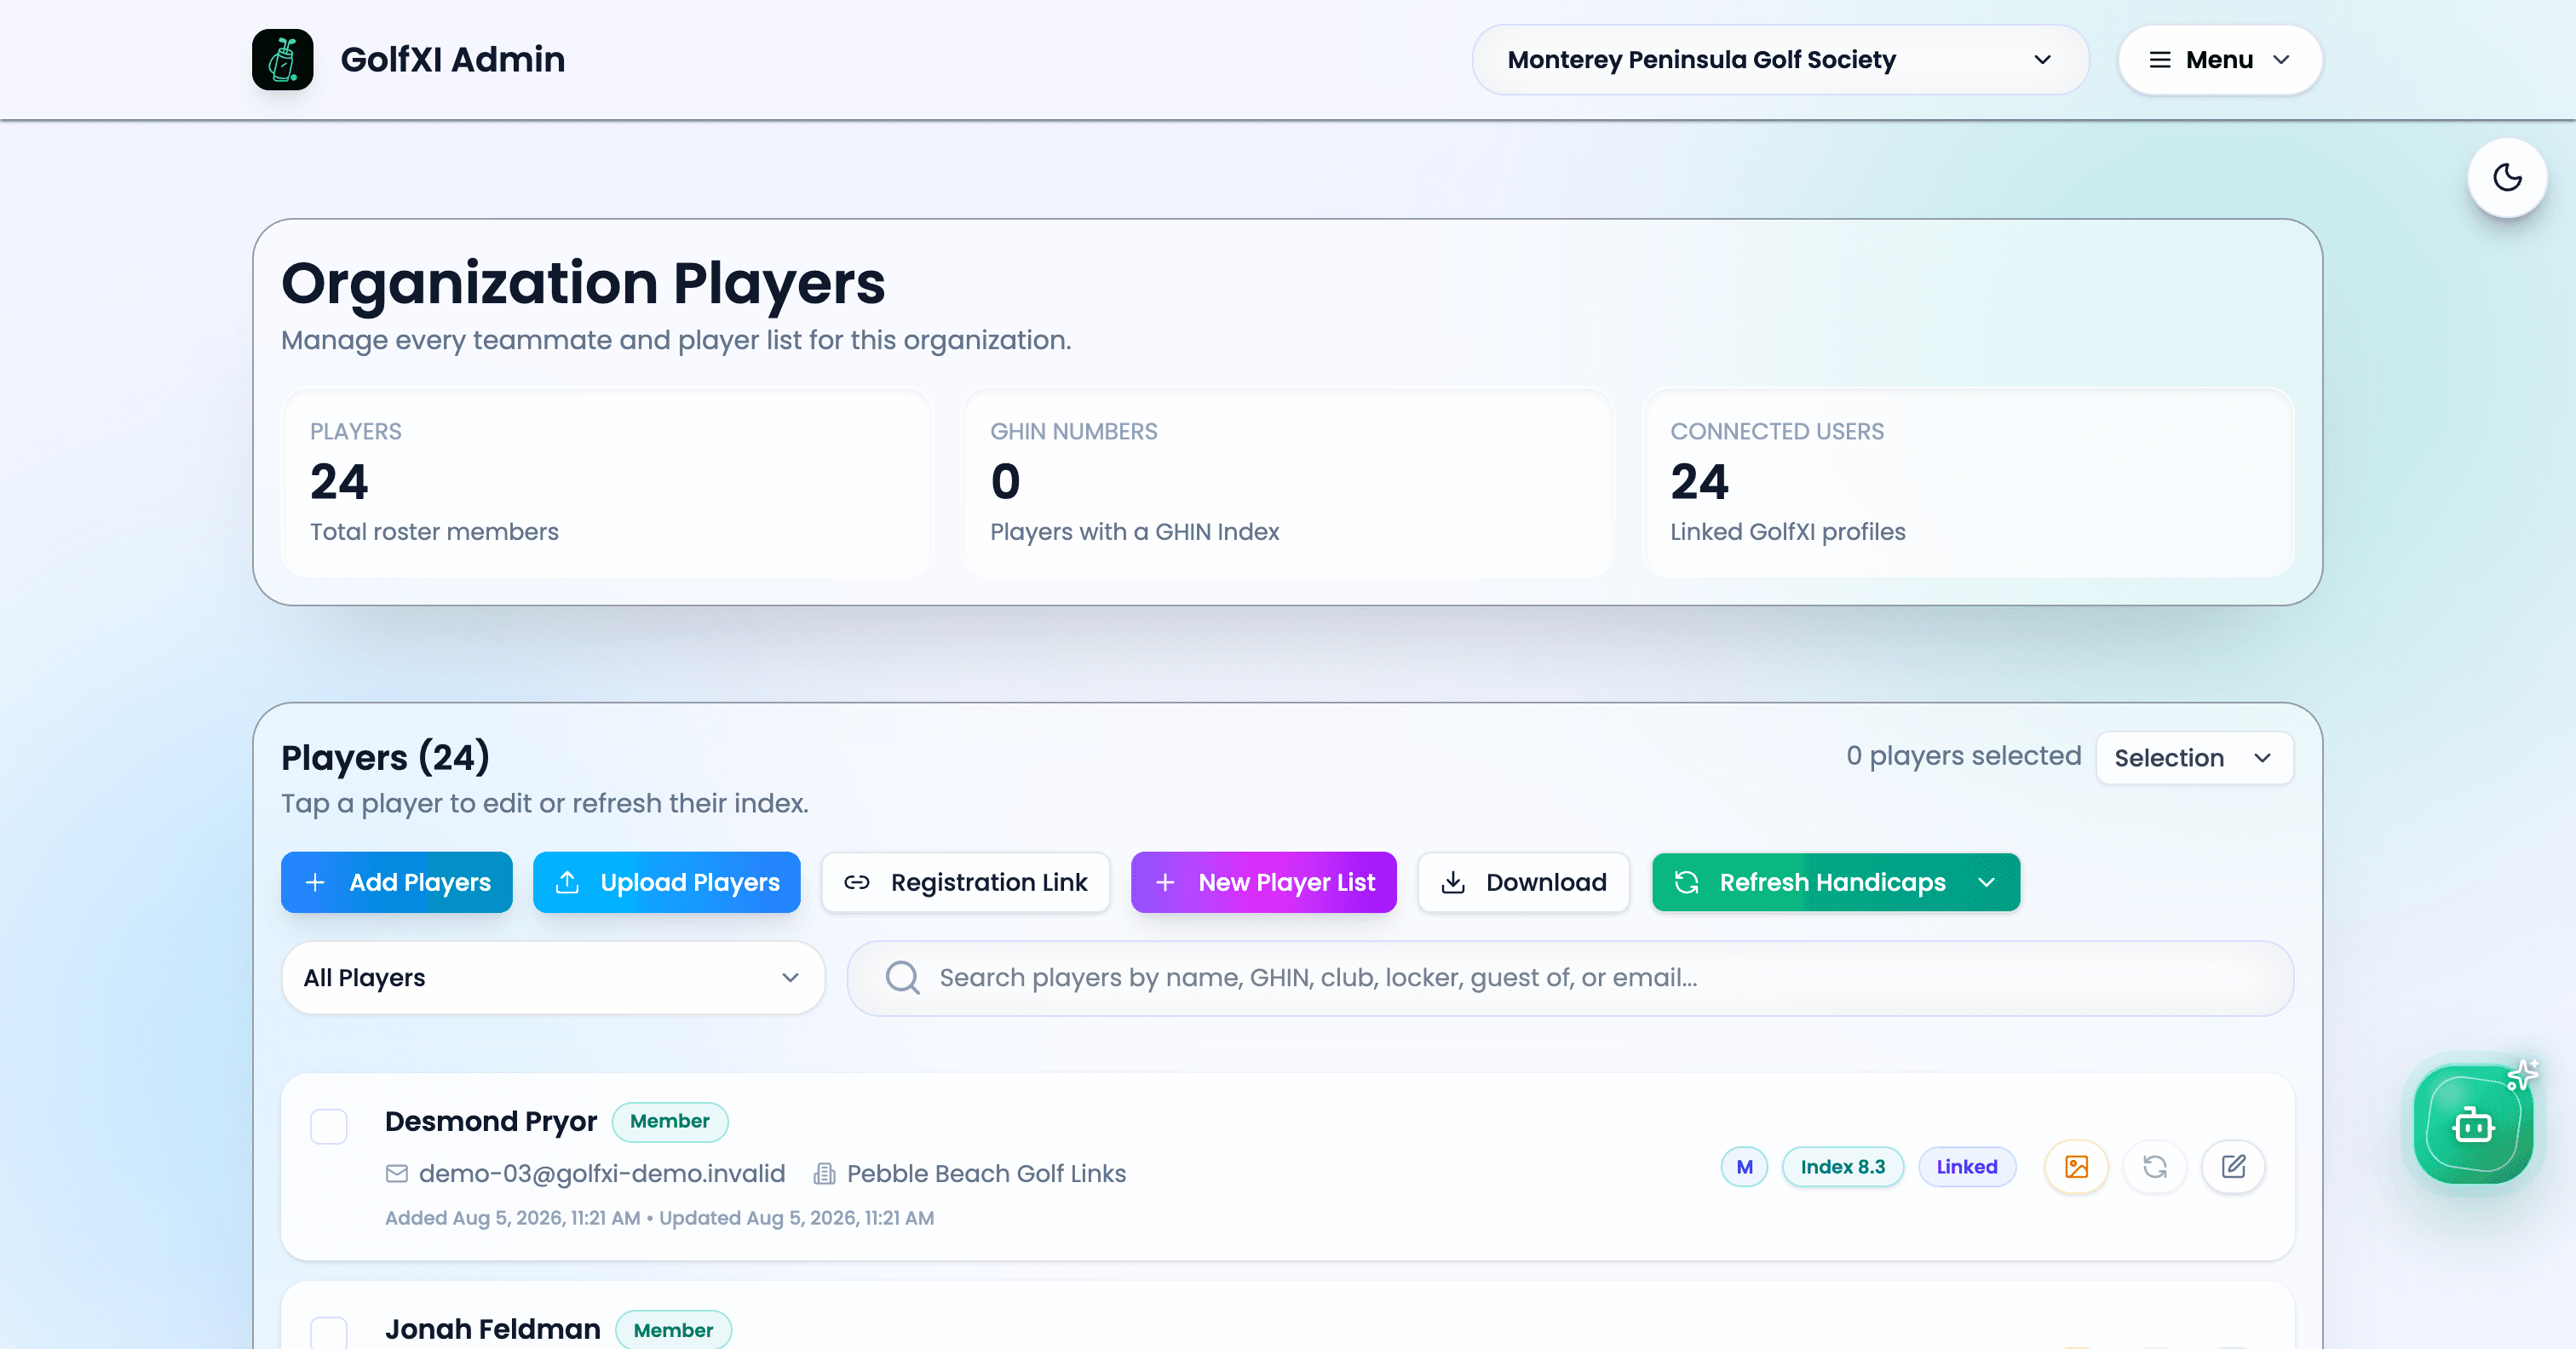
Task: Click image icon for Desmond Pryor
Action: 2076,1166
